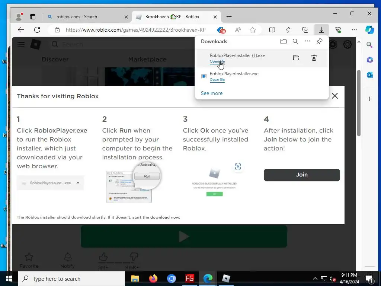Open File Explorer from taskbar

pyautogui.click(x=135, y=279)
